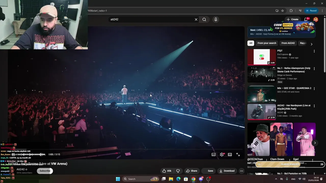Image resolution: width=326 pixels, height=183 pixels.
Task: Click the Create button
Action: 292,19
